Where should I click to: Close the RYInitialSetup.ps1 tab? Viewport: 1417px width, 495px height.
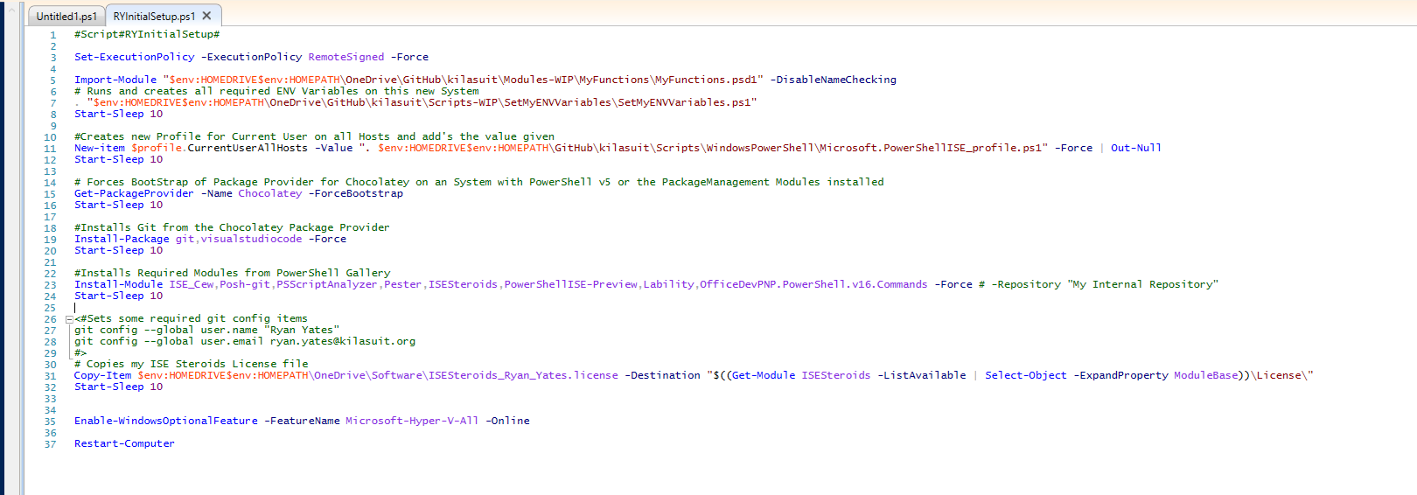[x=206, y=16]
